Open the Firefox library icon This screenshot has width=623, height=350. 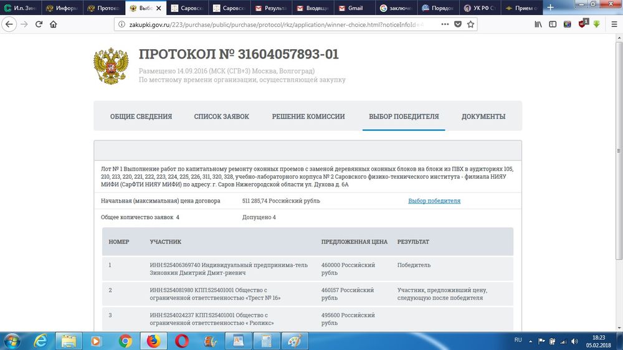(x=537, y=24)
